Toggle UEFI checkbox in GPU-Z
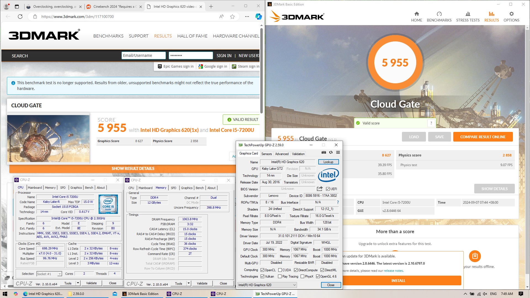The image size is (530, 298). [328, 189]
